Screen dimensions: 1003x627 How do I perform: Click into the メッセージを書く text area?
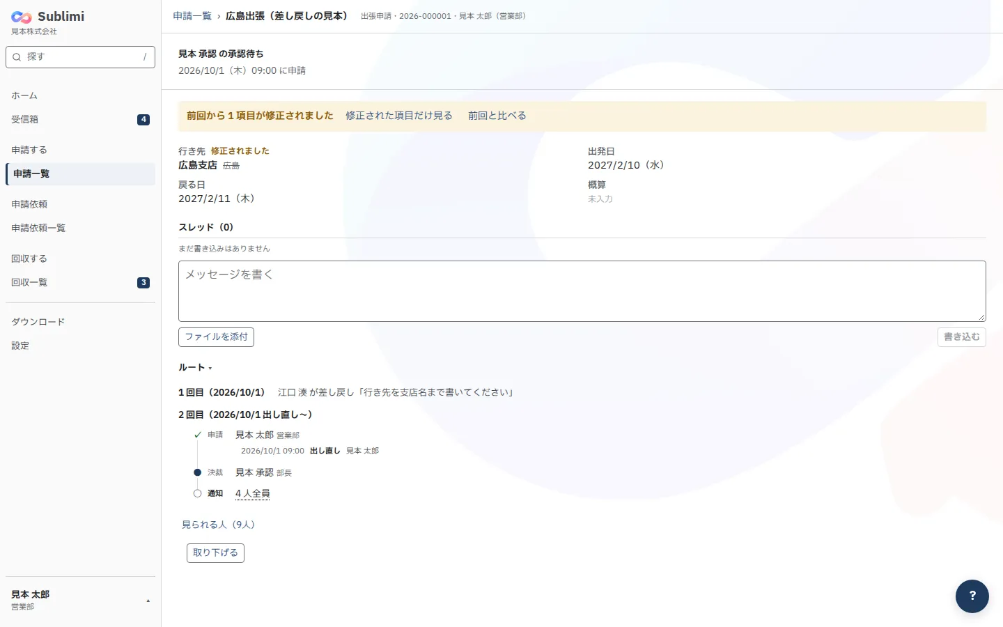coord(582,291)
